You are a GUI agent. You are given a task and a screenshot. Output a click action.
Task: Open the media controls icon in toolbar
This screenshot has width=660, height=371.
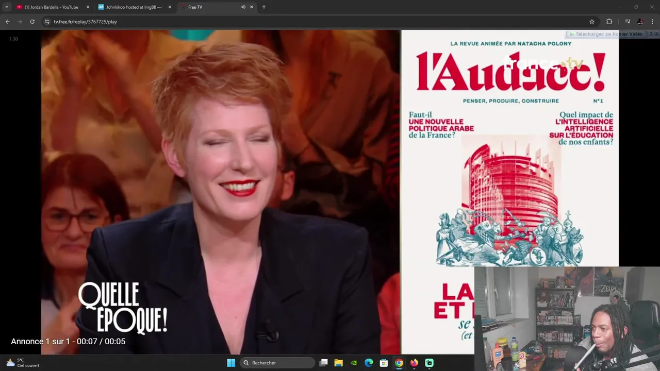tap(628, 22)
